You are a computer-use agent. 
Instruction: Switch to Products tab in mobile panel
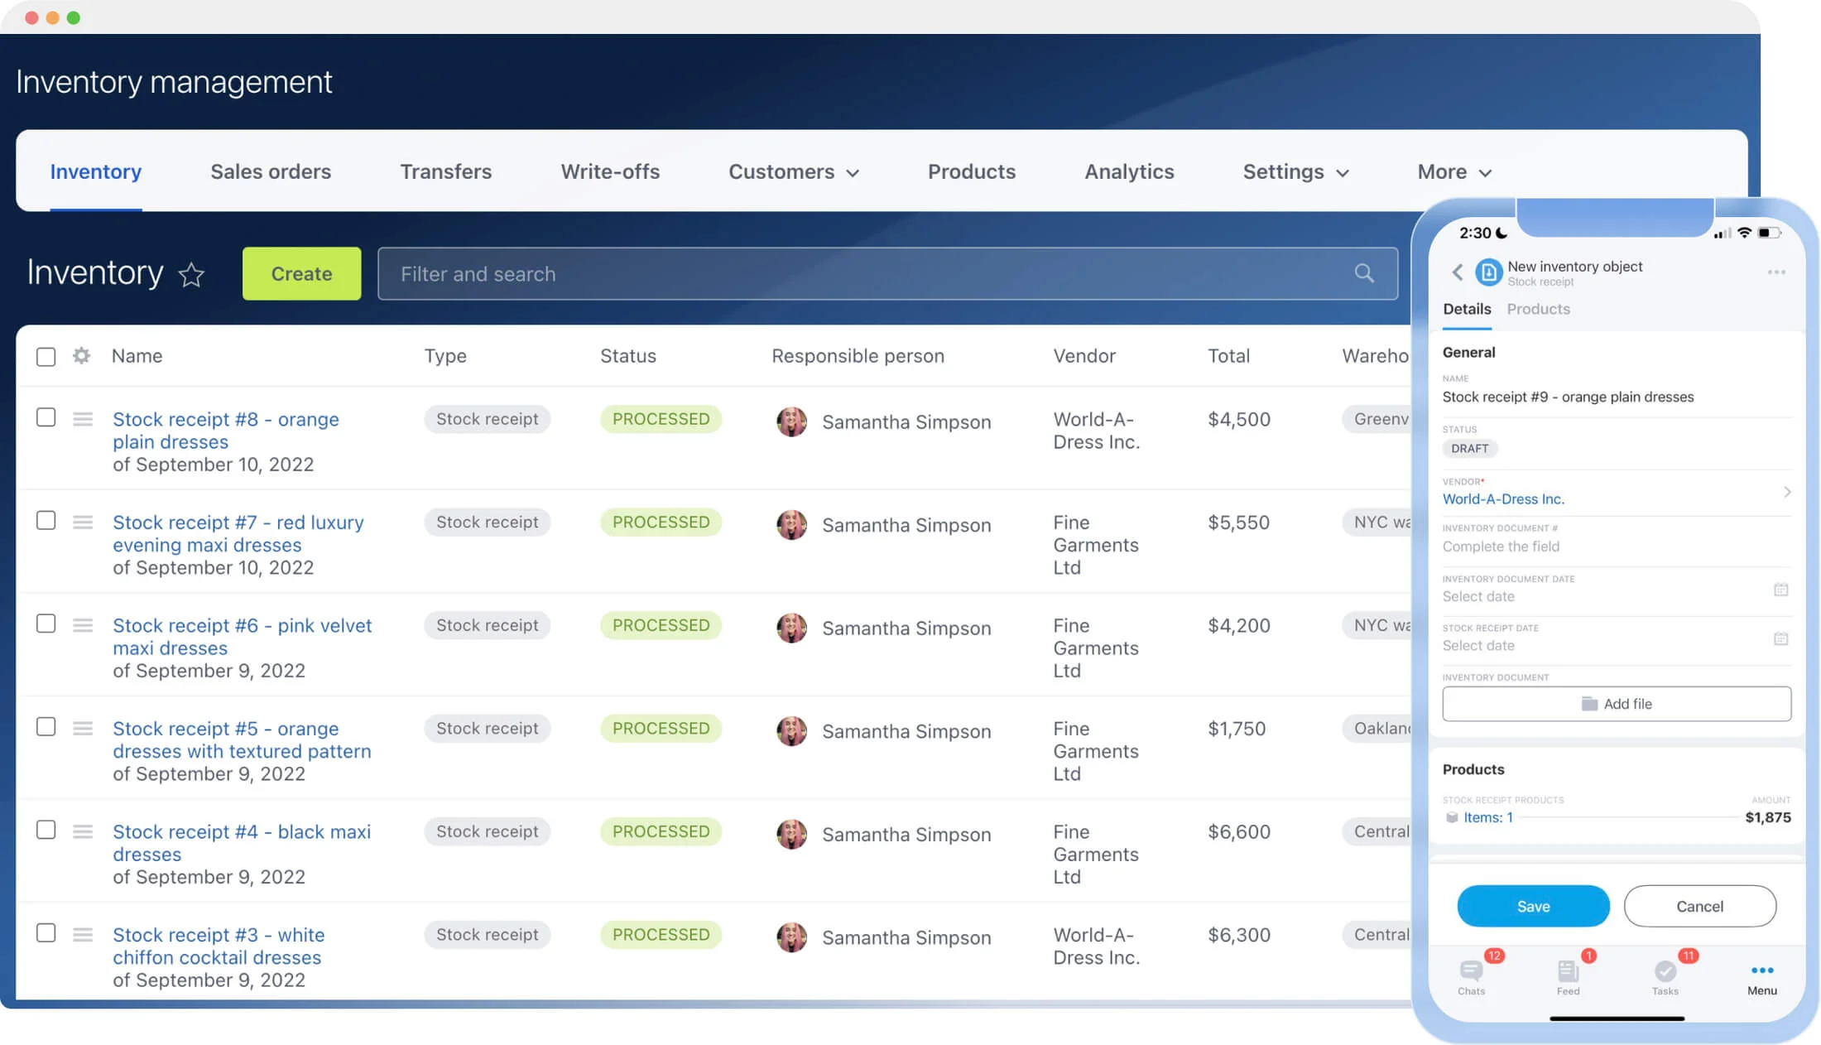[x=1538, y=309]
